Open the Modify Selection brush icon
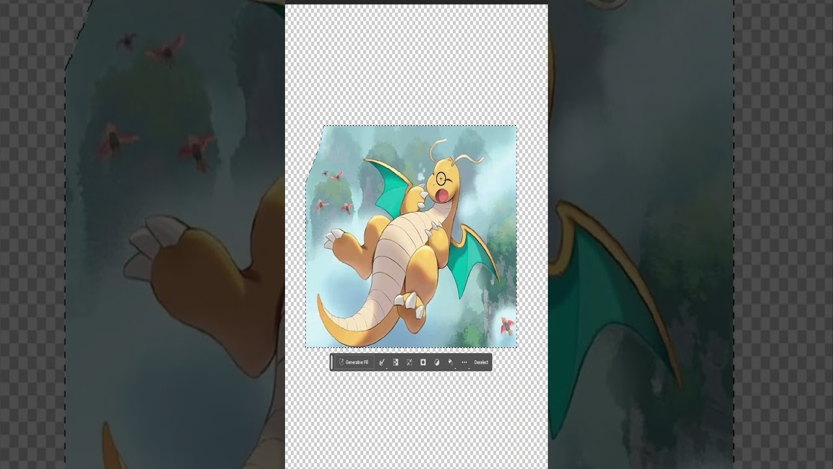Image resolution: width=833 pixels, height=469 pixels. [382, 362]
